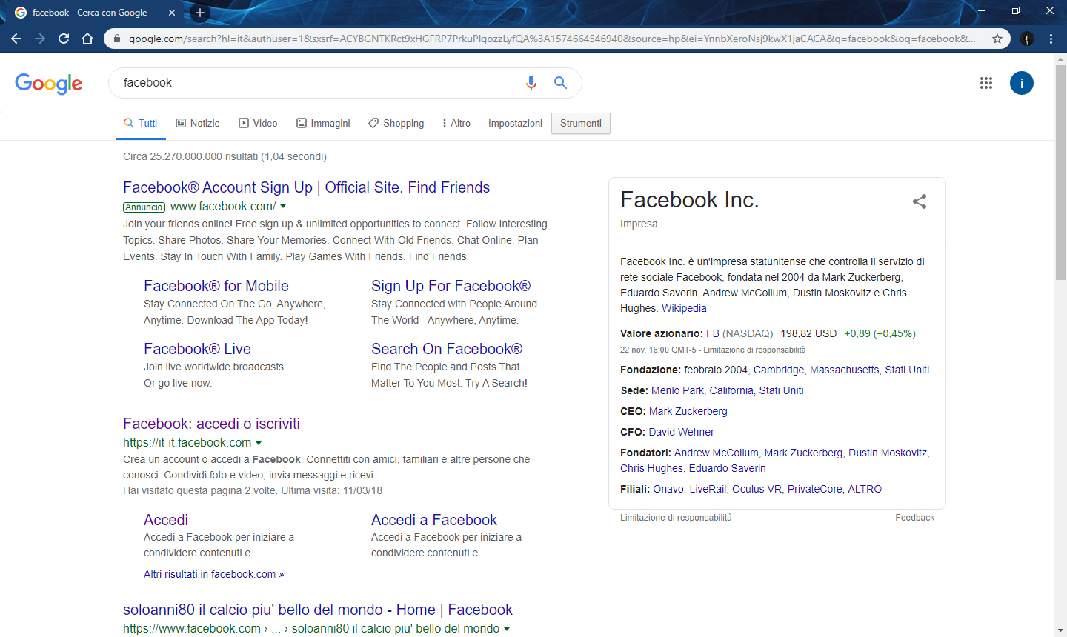The width and height of the screenshot is (1067, 637).
Task: Click CFO David Wehner link
Action: point(682,432)
